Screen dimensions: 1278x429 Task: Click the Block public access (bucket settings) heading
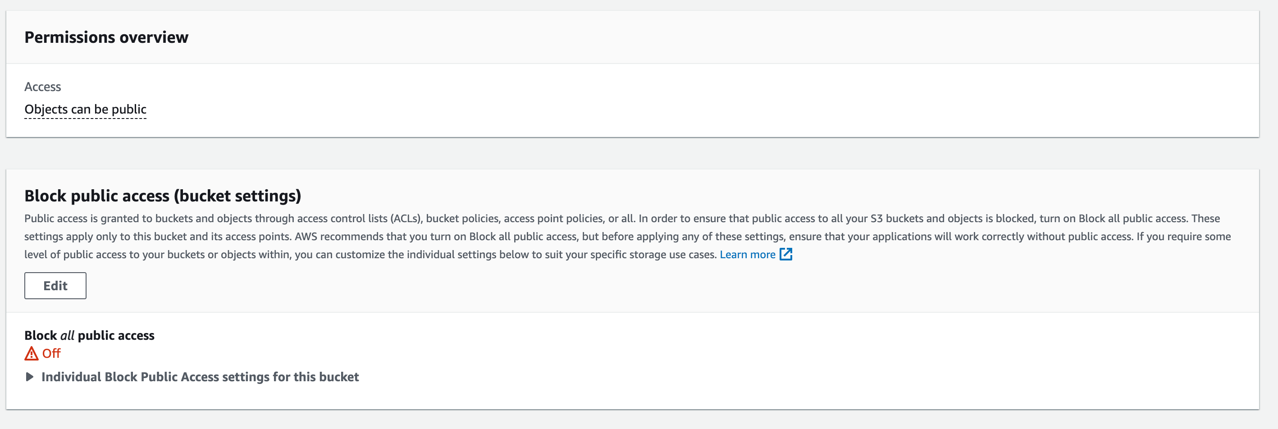[163, 196]
